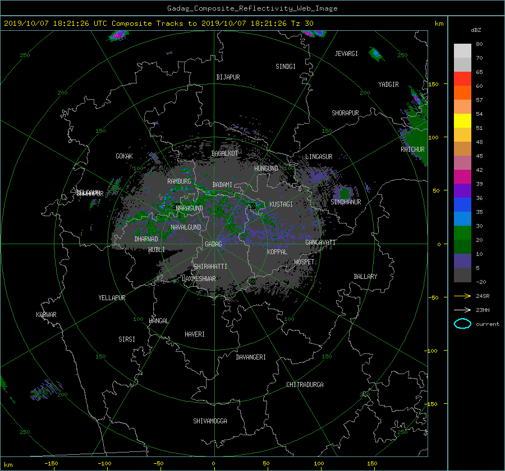Click the RAMDURG town label
Screen dimensions: 505x471
point(179,181)
